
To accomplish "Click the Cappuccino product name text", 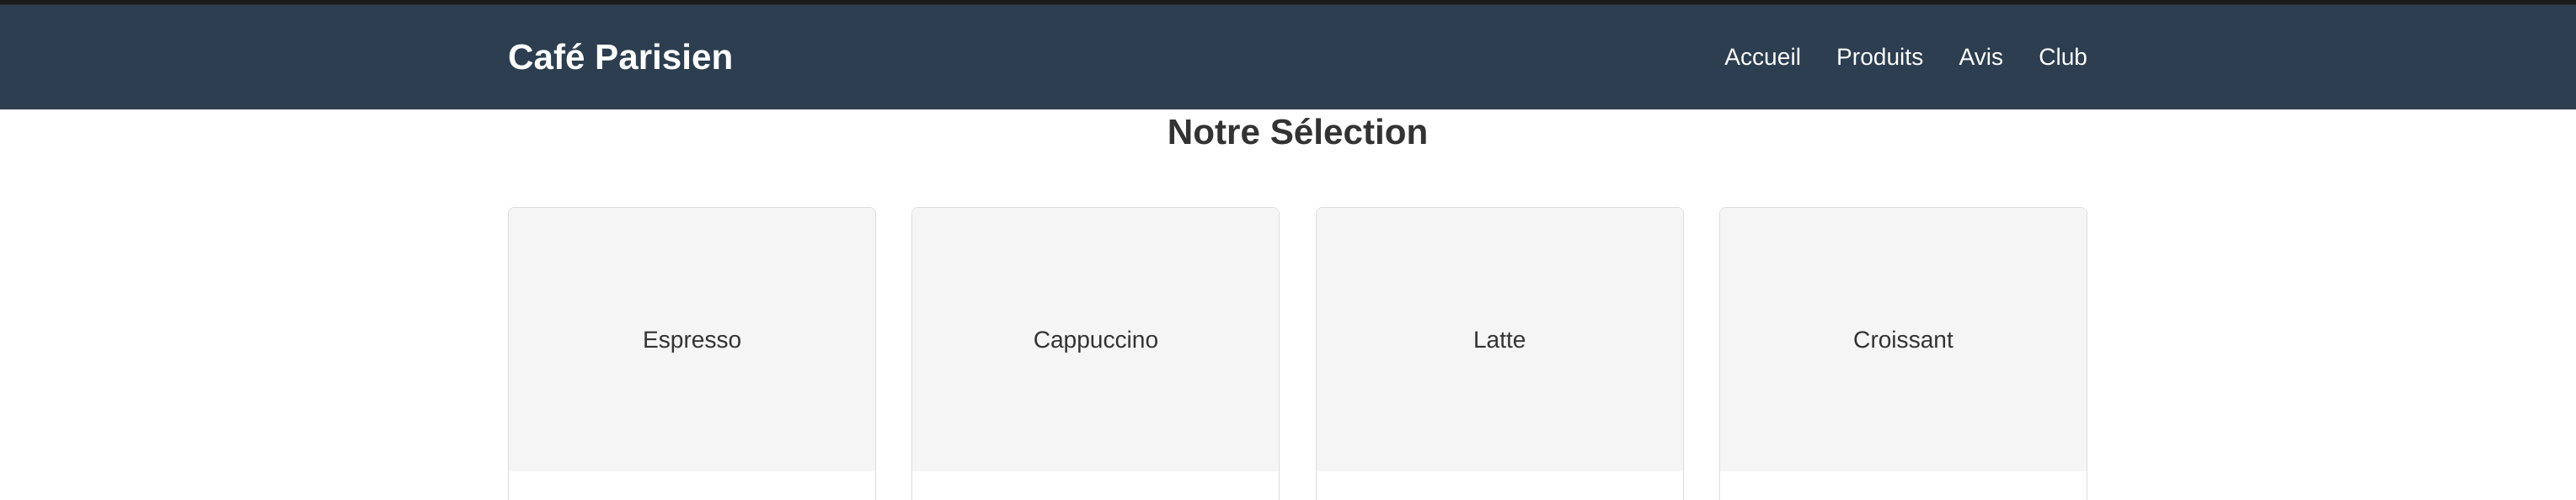I will [x=1095, y=340].
